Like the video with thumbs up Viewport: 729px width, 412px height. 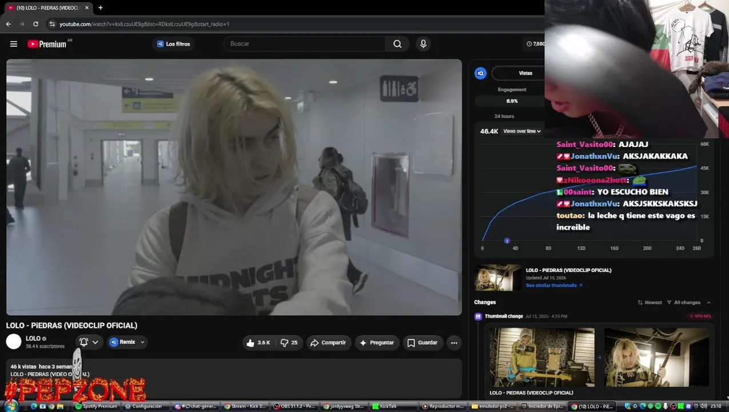[x=257, y=343]
